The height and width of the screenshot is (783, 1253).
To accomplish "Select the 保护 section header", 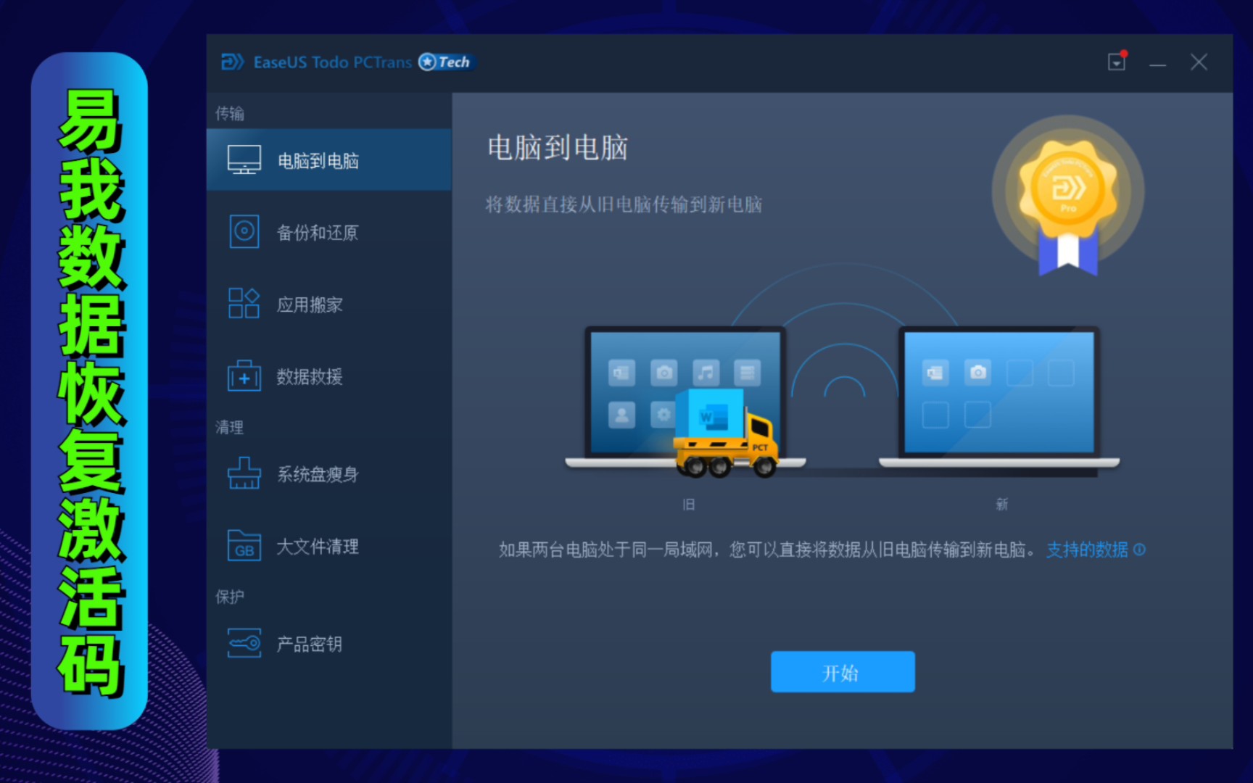I will (229, 596).
